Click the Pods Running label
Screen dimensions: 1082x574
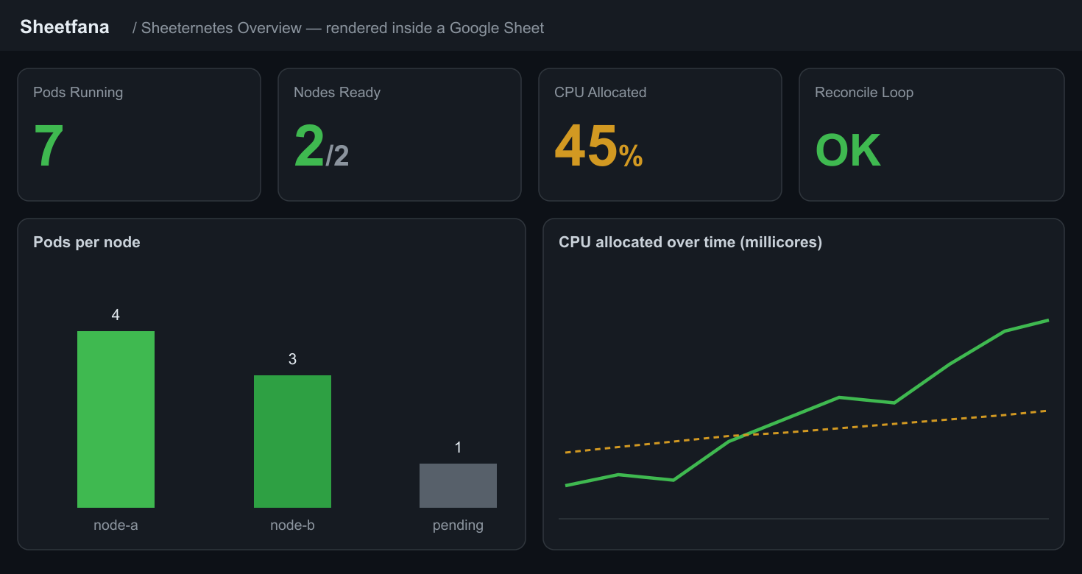pyautogui.click(x=78, y=92)
